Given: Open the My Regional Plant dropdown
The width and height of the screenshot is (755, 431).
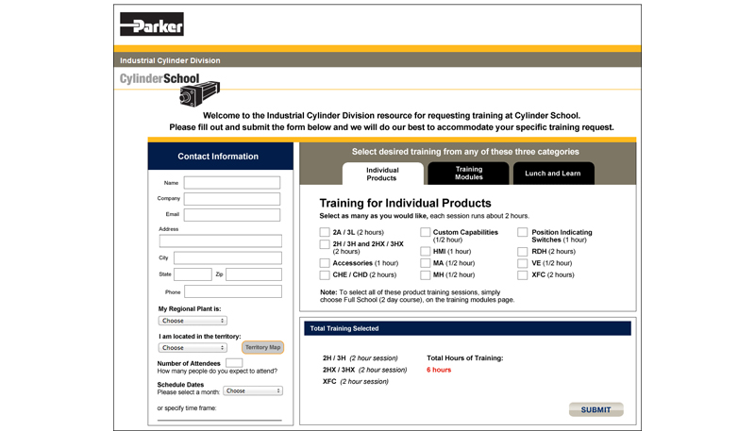Looking at the screenshot, I should 193,321.
